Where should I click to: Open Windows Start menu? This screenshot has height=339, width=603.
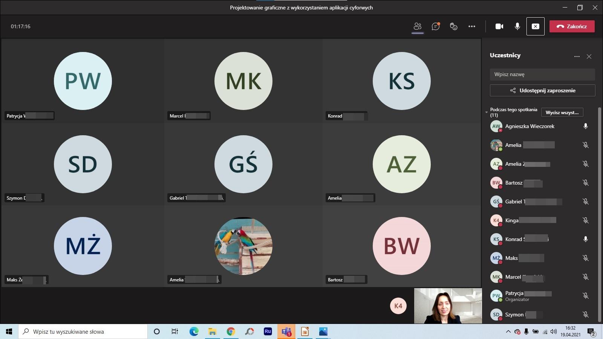pos(9,331)
